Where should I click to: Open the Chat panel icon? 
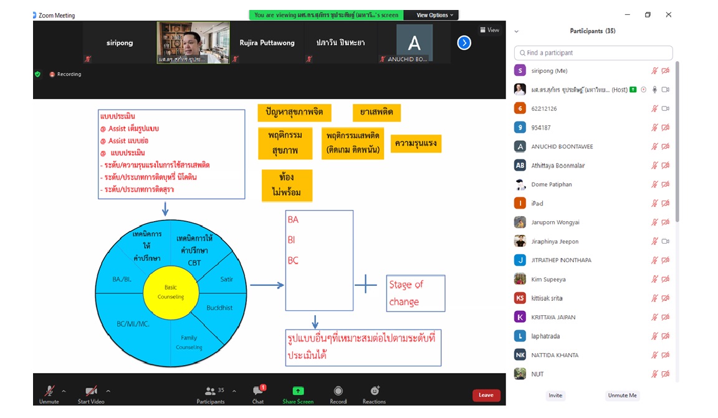click(257, 391)
